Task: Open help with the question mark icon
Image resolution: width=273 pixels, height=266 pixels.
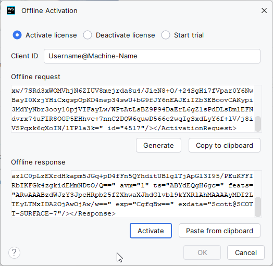Action: pos(14,252)
